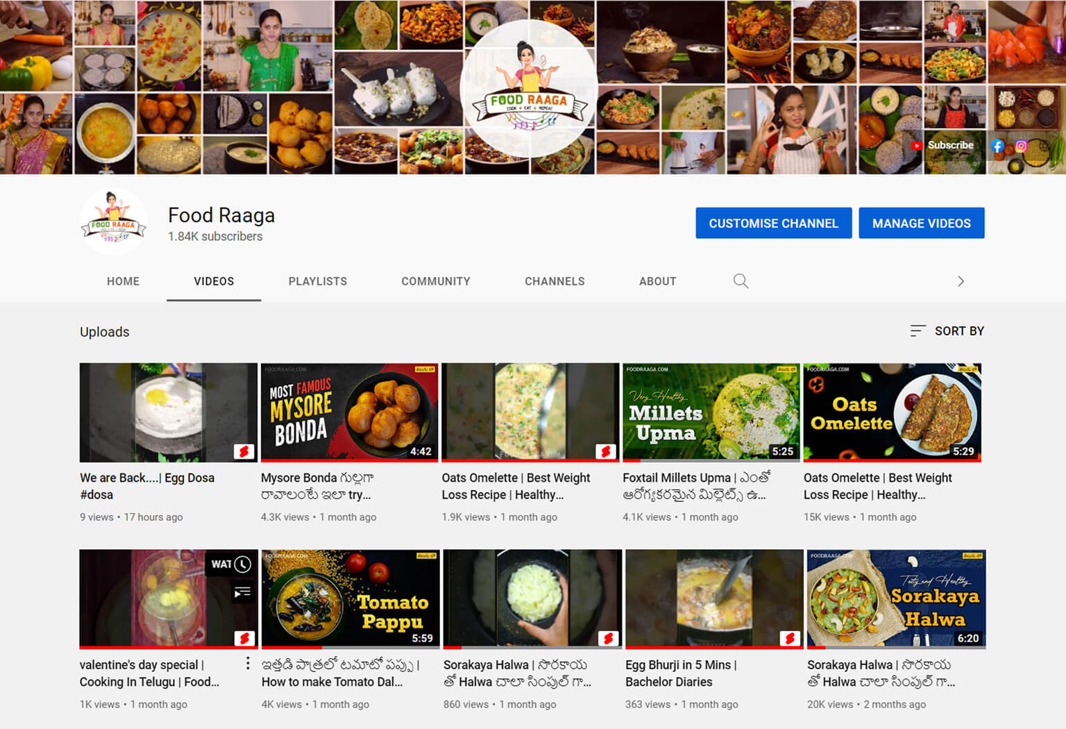Click the Food Raaga channel avatar
Screen dimensions: 1066x729
tap(113, 223)
